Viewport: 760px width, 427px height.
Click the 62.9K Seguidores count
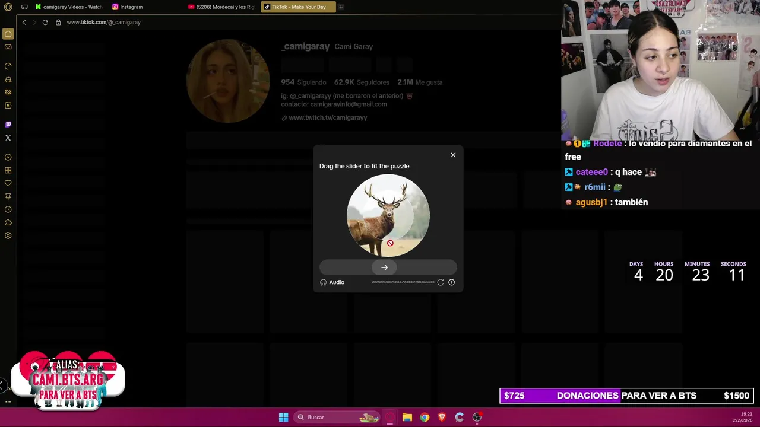[362, 82]
